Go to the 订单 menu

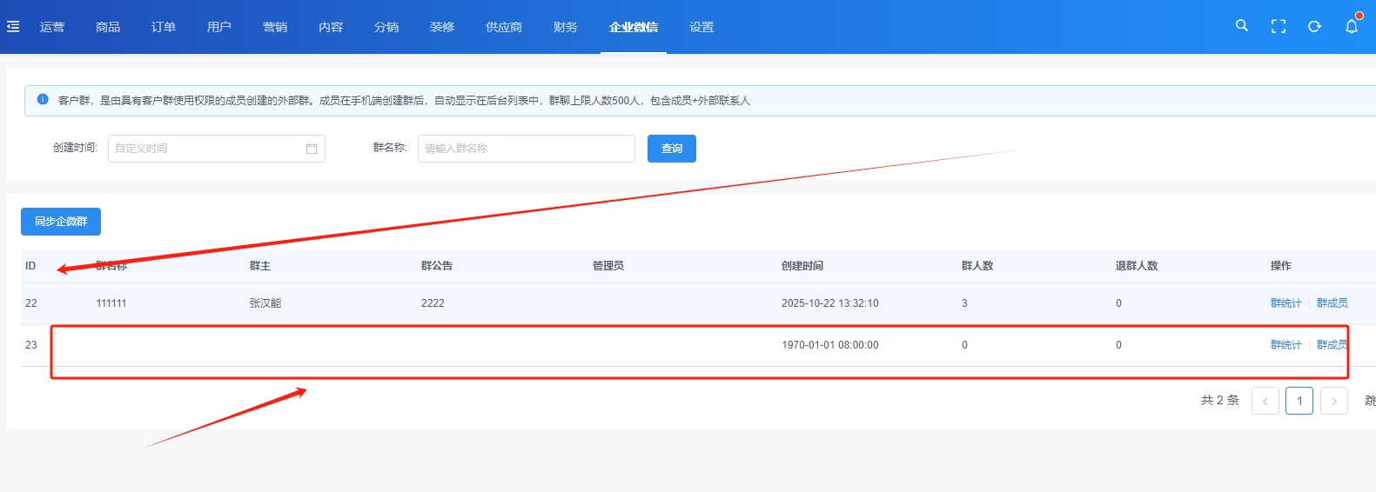tap(164, 27)
